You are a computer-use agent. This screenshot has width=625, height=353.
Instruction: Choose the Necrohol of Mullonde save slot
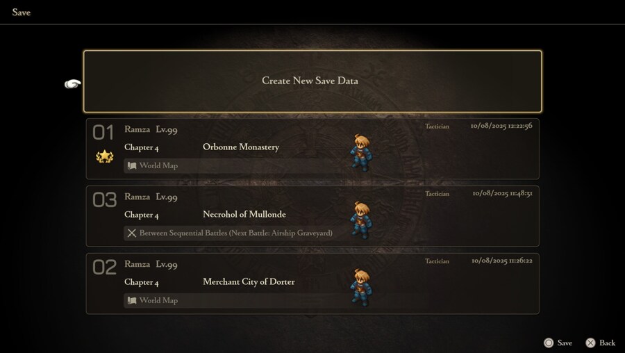pyautogui.click(x=312, y=215)
